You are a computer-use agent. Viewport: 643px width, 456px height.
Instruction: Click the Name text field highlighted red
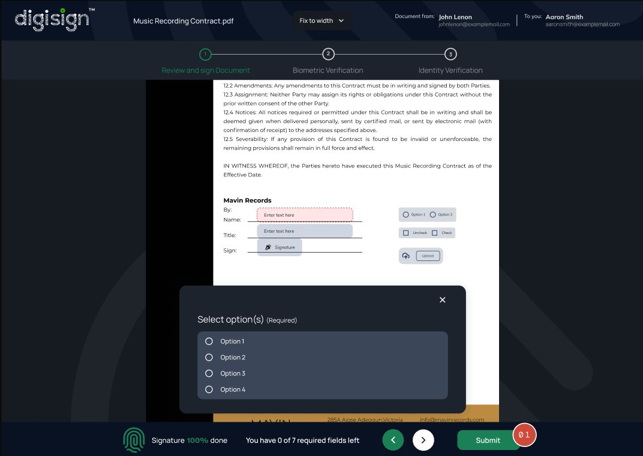[x=305, y=215]
